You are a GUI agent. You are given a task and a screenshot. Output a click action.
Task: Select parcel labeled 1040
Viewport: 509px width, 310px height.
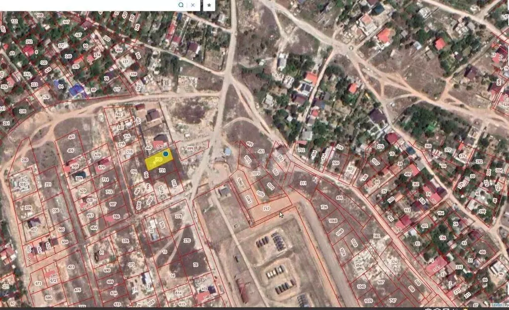point(361,287)
